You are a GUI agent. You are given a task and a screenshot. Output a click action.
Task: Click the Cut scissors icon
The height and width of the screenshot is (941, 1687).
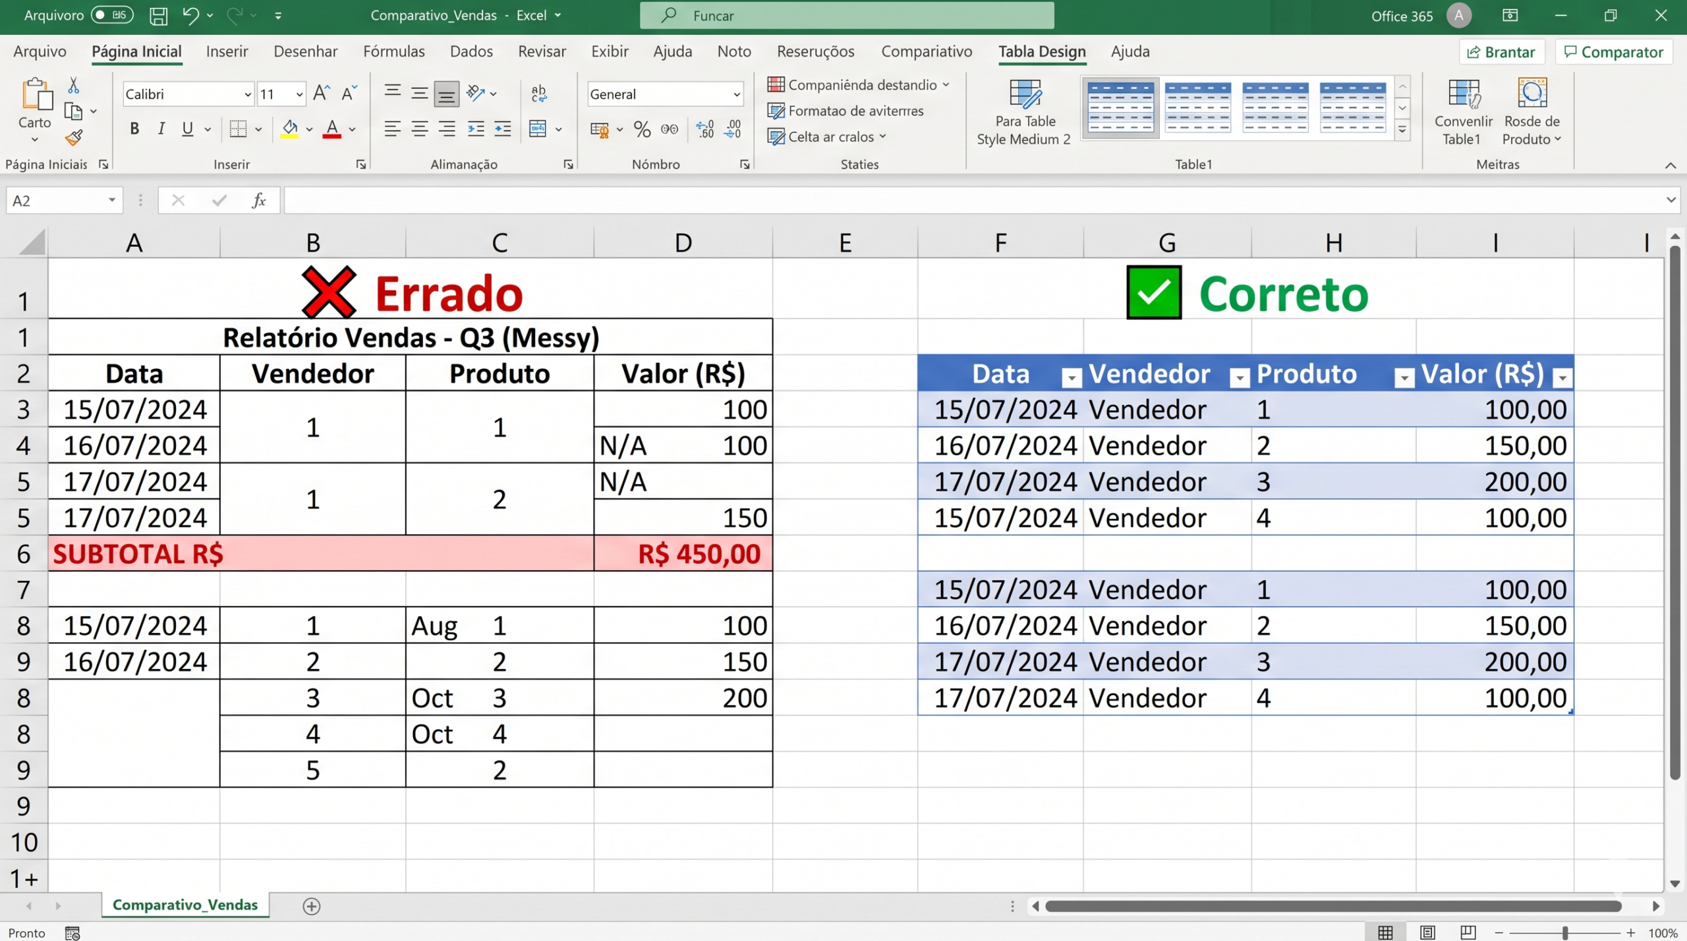click(74, 86)
